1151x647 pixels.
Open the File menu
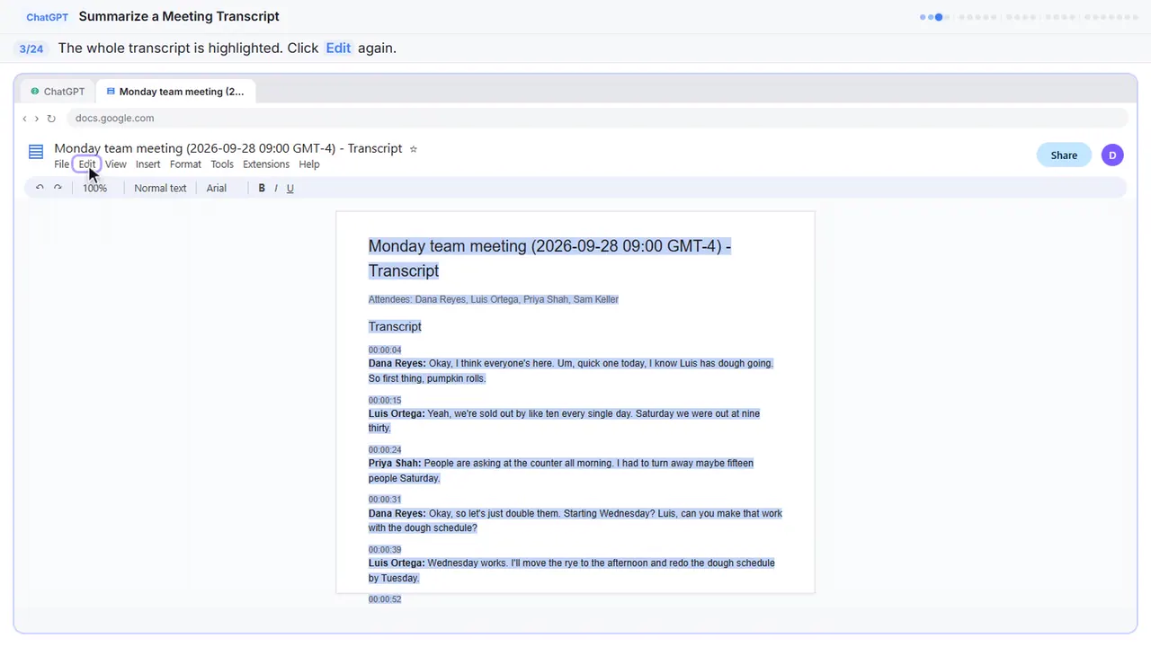pos(61,164)
